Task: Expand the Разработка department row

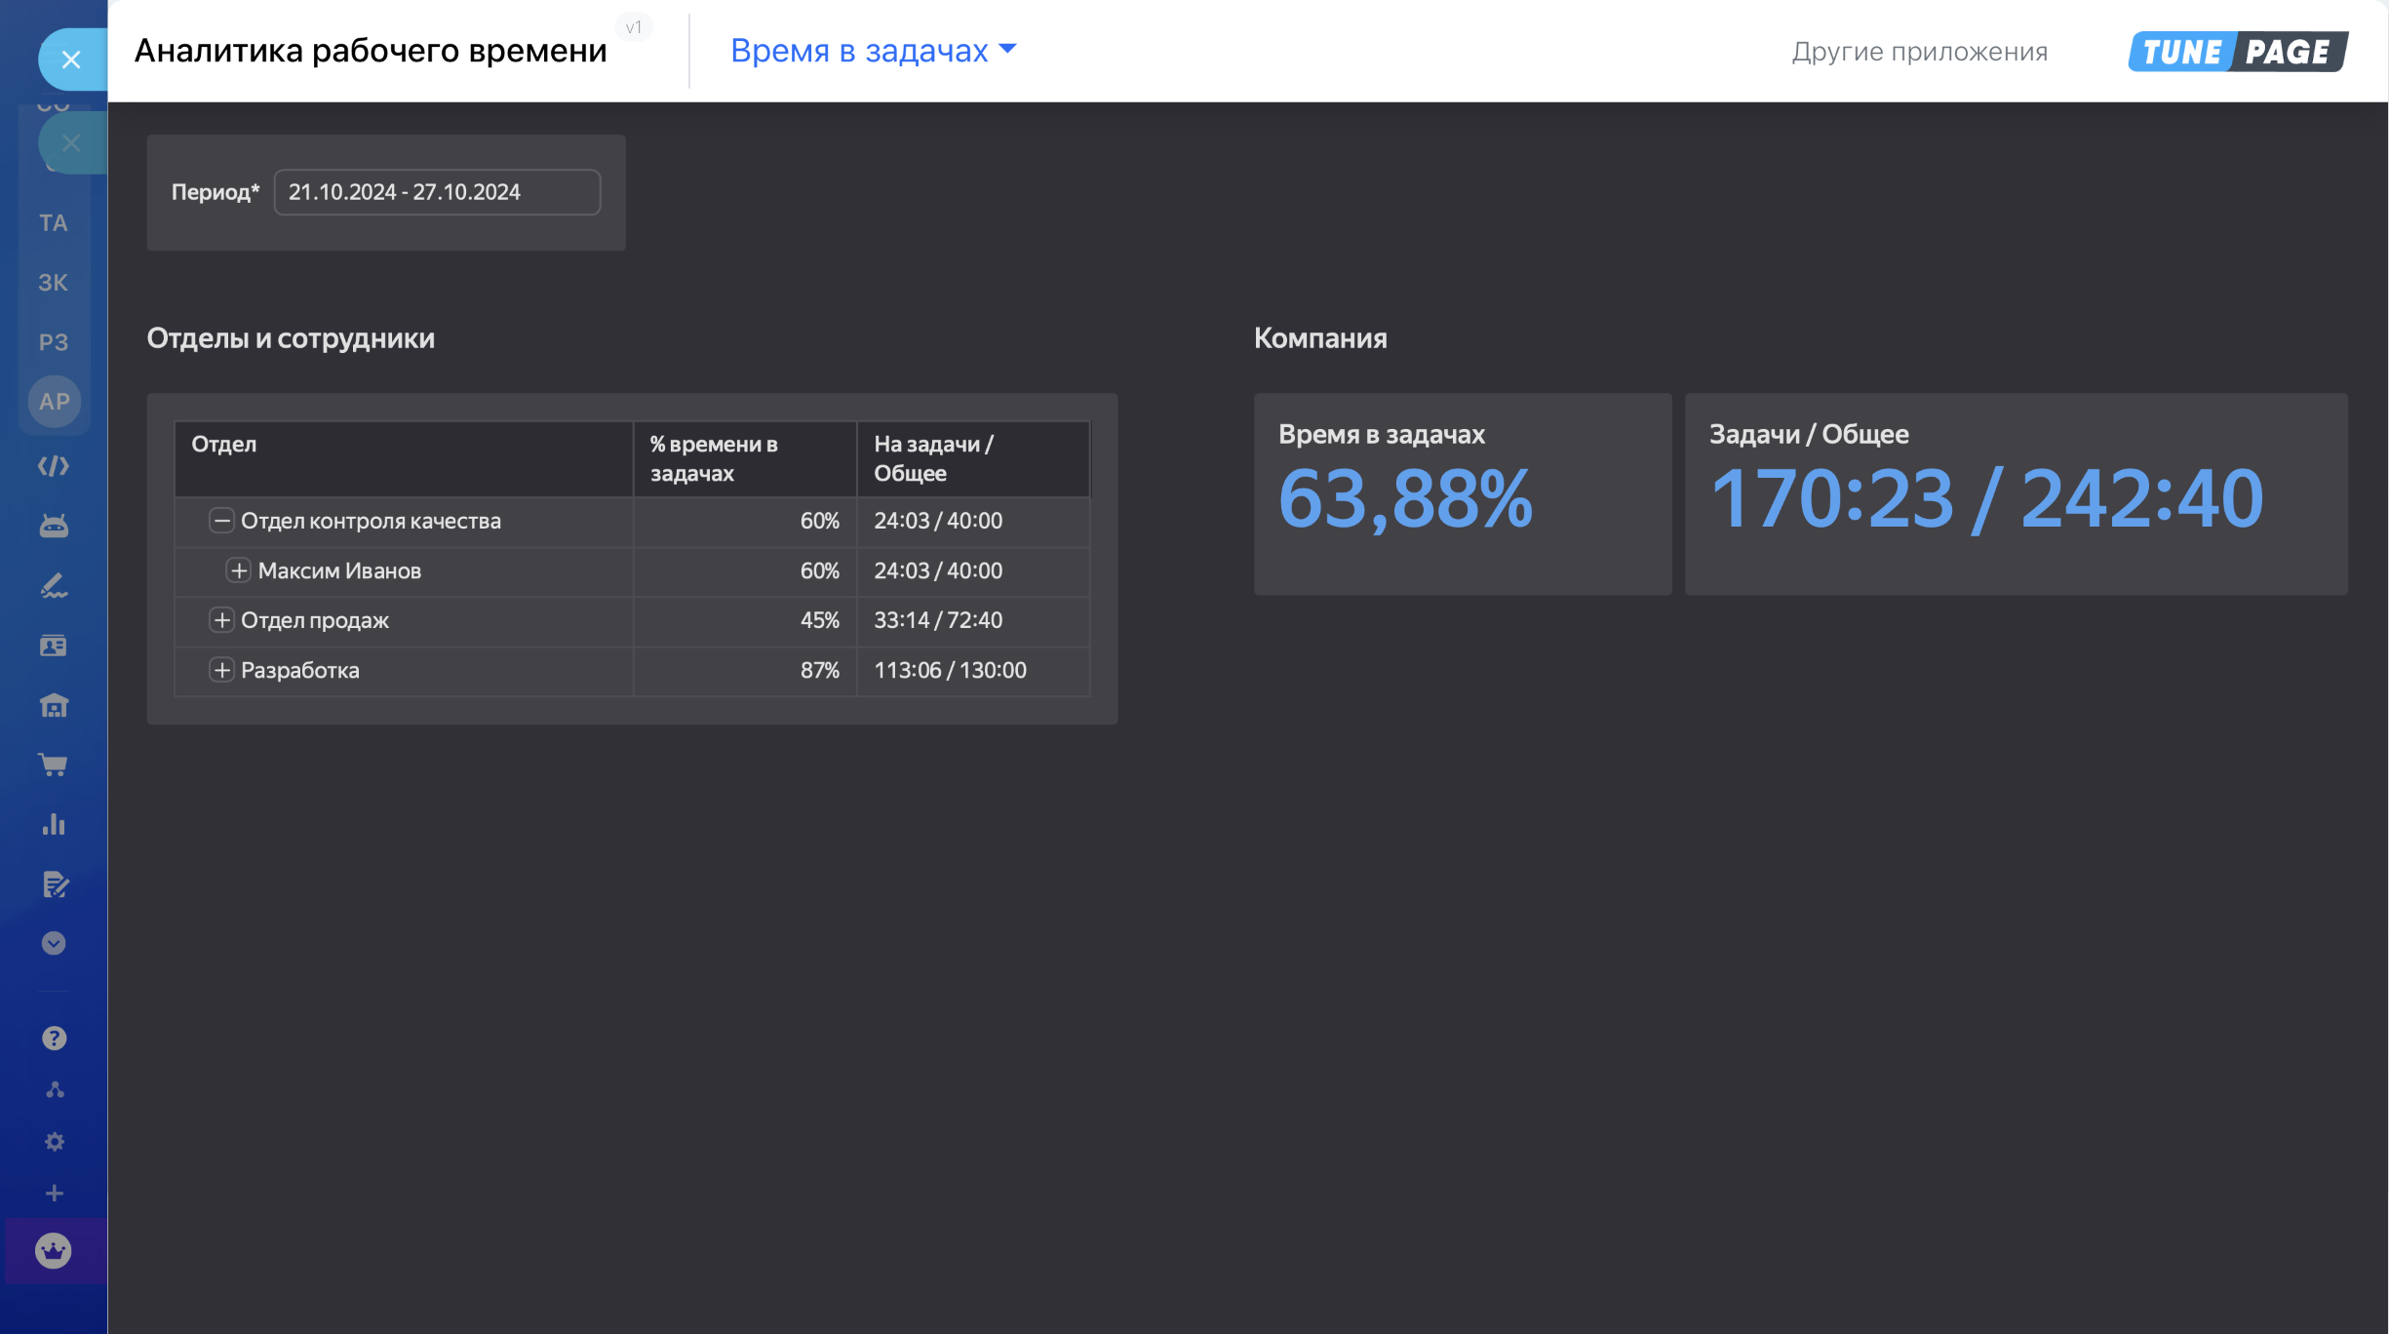Action: (221, 670)
